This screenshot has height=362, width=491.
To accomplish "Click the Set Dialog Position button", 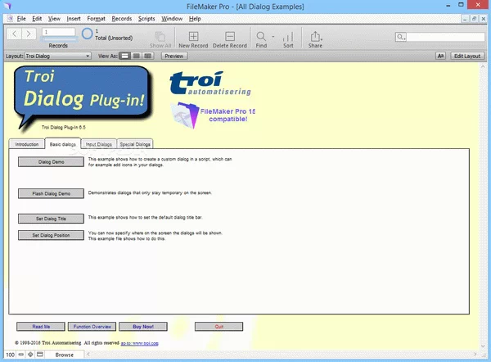I will coord(51,235).
